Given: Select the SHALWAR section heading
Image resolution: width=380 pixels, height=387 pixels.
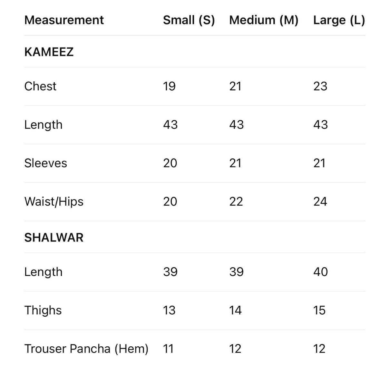Looking at the screenshot, I should (x=54, y=238).
